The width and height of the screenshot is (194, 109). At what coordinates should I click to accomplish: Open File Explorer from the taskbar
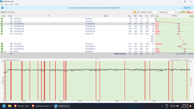10,106
